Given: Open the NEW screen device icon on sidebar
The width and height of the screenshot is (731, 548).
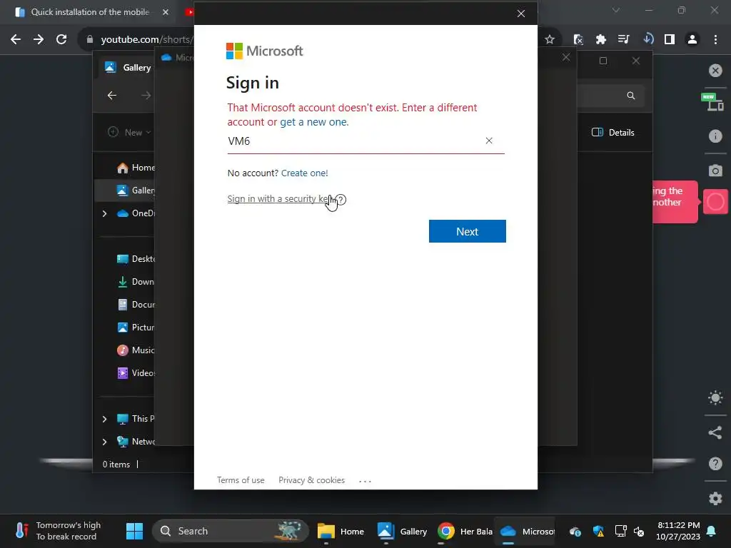Looking at the screenshot, I should [x=712, y=101].
